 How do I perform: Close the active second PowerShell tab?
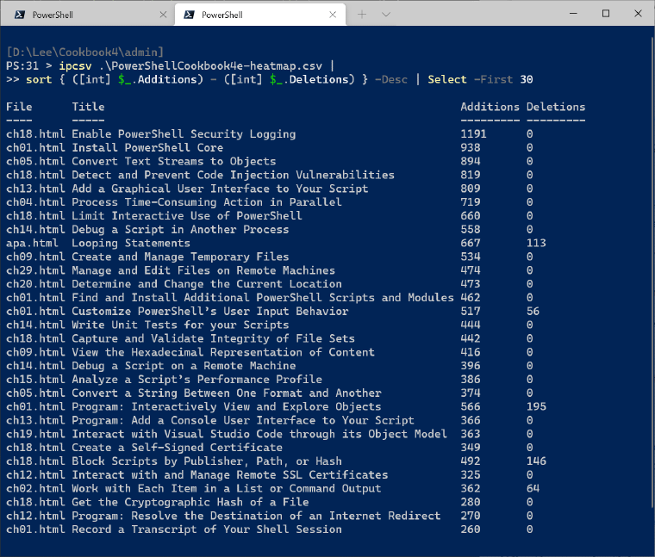pyautogui.click(x=333, y=15)
